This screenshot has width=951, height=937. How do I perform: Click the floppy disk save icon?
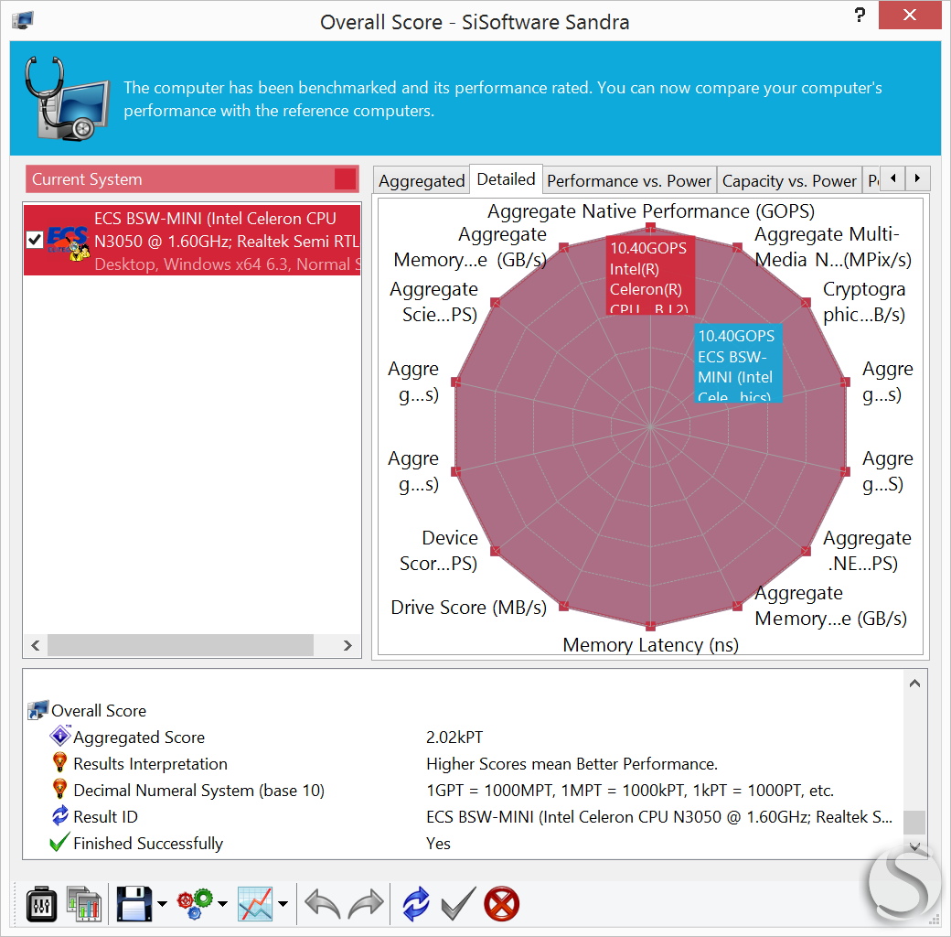pyautogui.click(x=134, y=904)
